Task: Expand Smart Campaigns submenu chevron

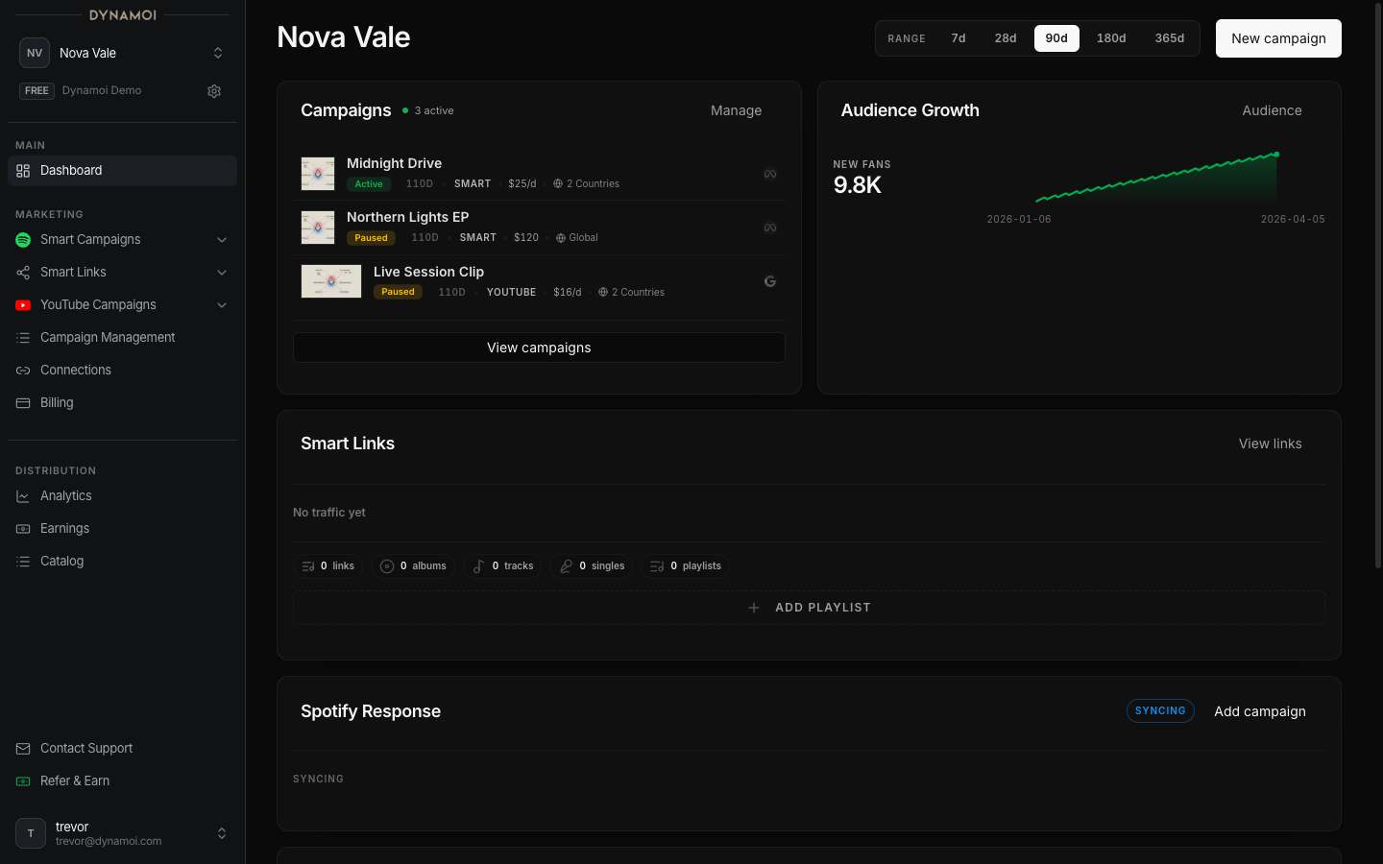Action: click(222, 240)
